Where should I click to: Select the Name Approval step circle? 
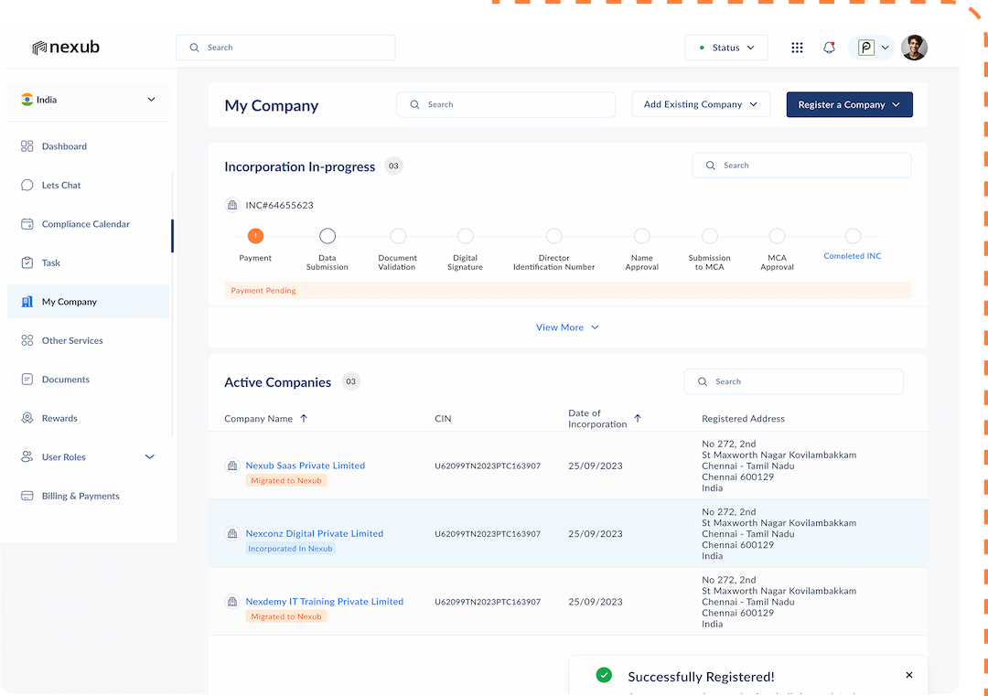tap(641, 236)
